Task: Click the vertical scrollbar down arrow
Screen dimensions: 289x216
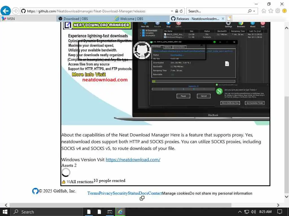Action: 286,197
